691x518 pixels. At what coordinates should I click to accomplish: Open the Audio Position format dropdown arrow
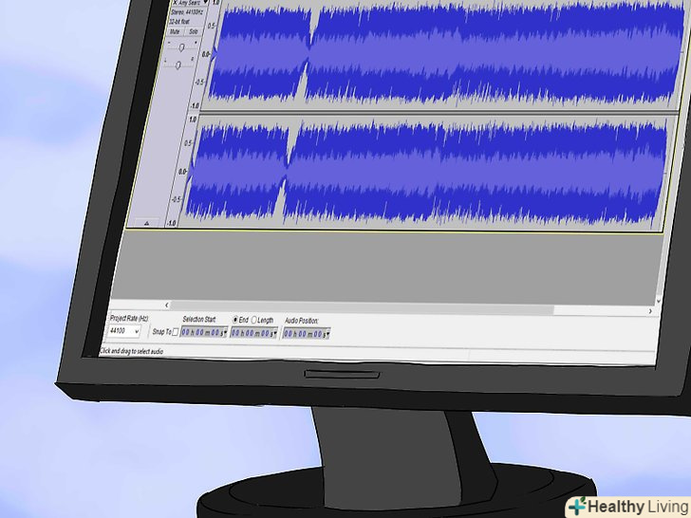(327, 334)
